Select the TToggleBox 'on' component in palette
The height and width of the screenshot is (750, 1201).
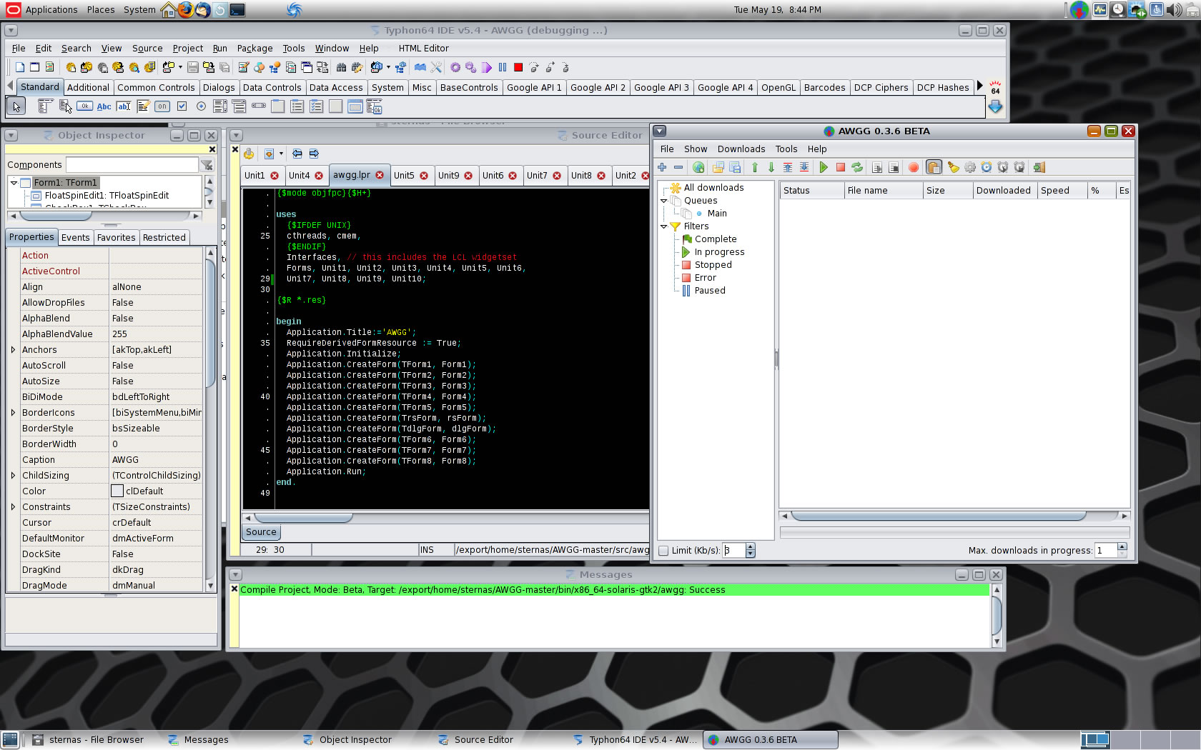[x=162, y=106]
